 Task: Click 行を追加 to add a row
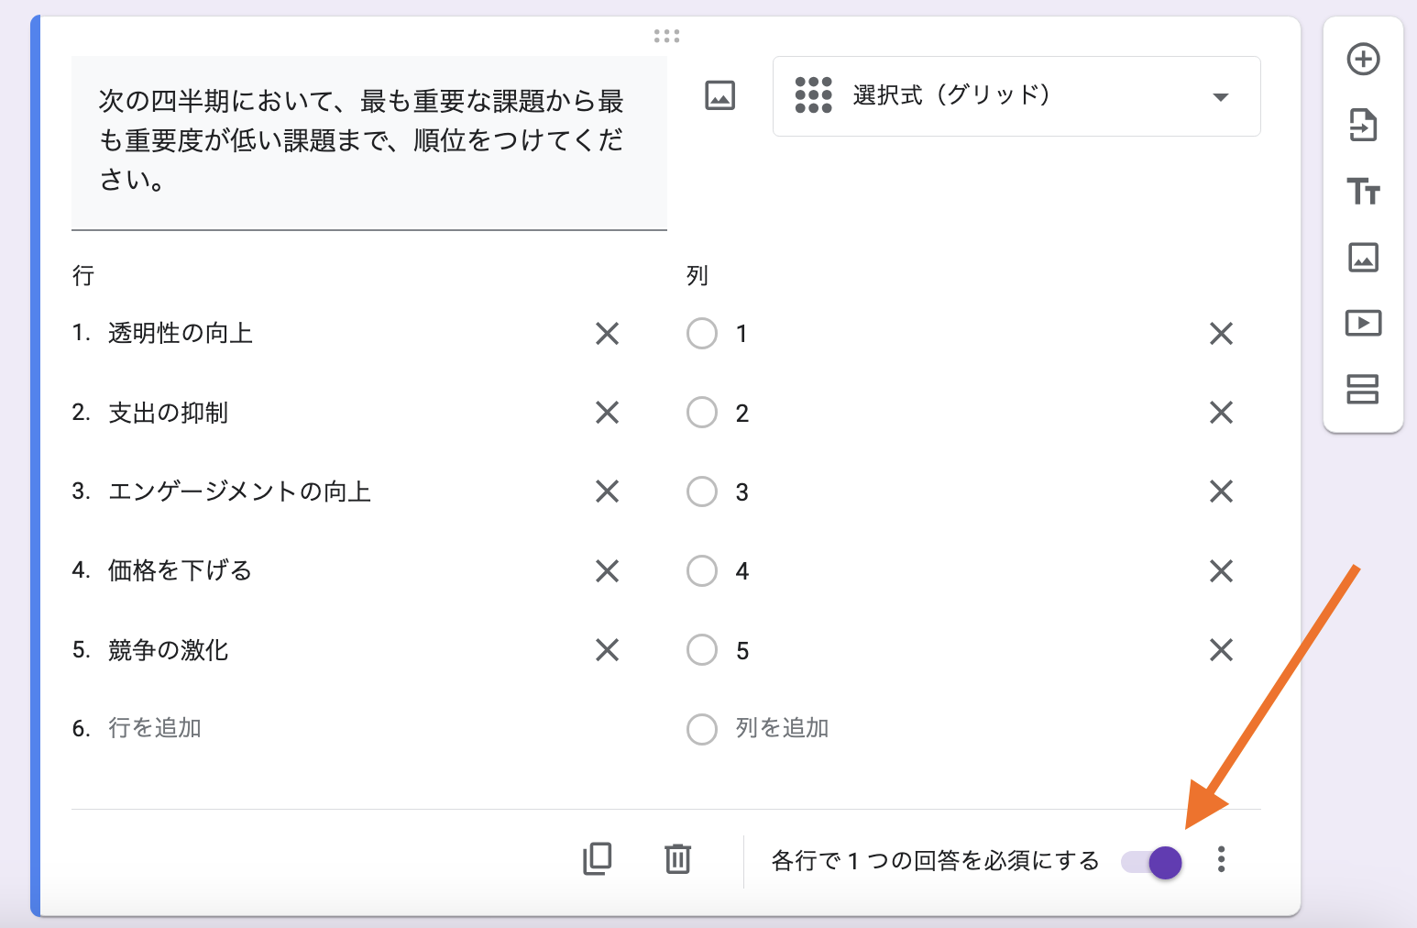tap(155, 728)
